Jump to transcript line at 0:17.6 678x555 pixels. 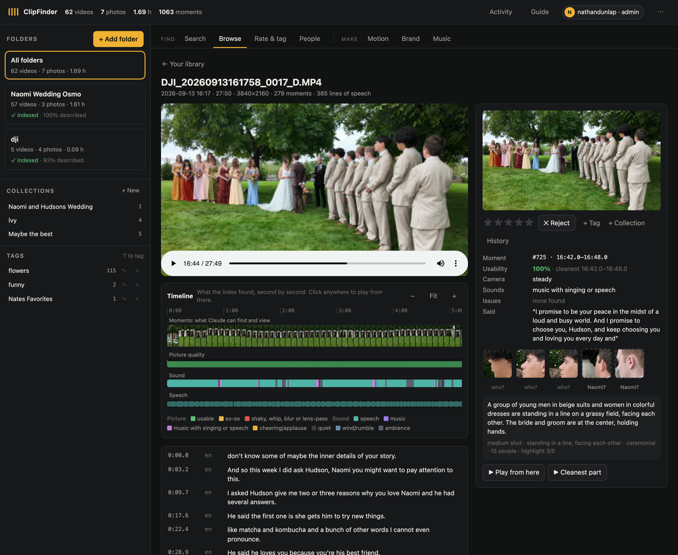[314, 516]
